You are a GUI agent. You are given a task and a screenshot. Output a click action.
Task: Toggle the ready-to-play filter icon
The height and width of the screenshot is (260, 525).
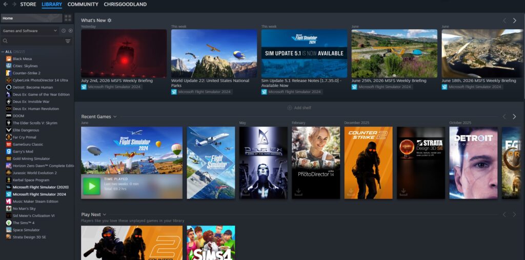point(70,31)
